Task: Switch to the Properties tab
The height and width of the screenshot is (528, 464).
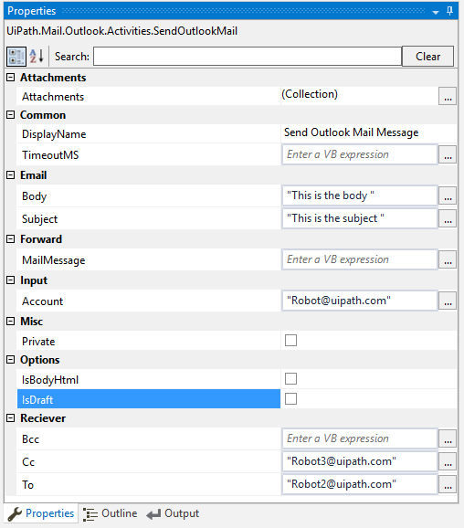Action: click(41, 513)
